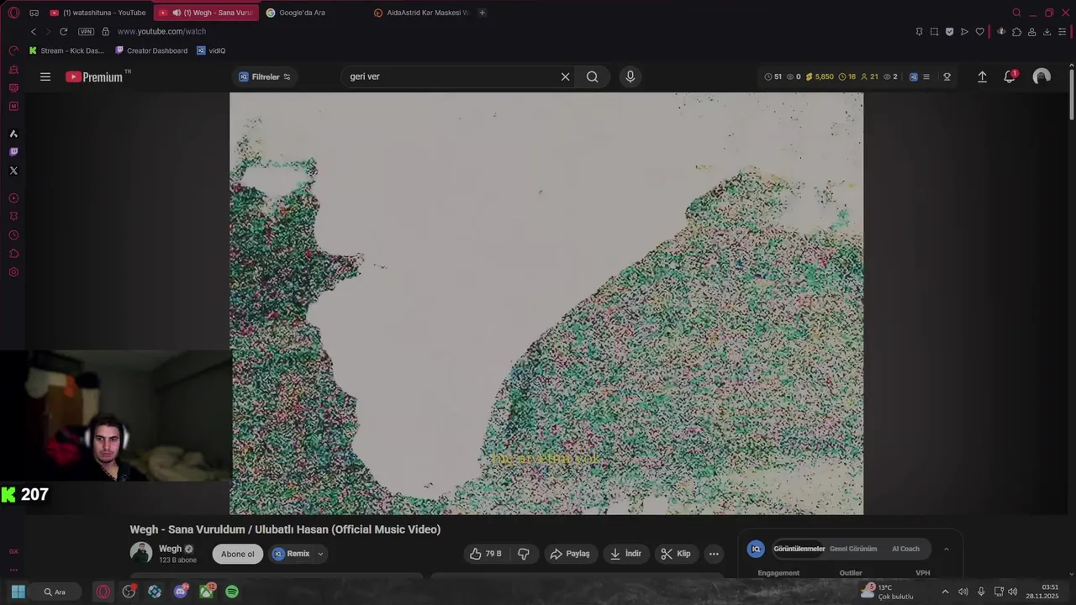Click the vidIQ trophy icon
Viewport: 1076px width, 605px height.
point(947,76)
